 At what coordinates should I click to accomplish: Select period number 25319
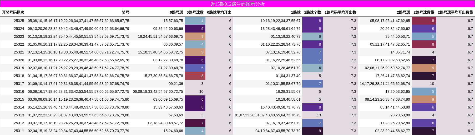coord(19,68)
